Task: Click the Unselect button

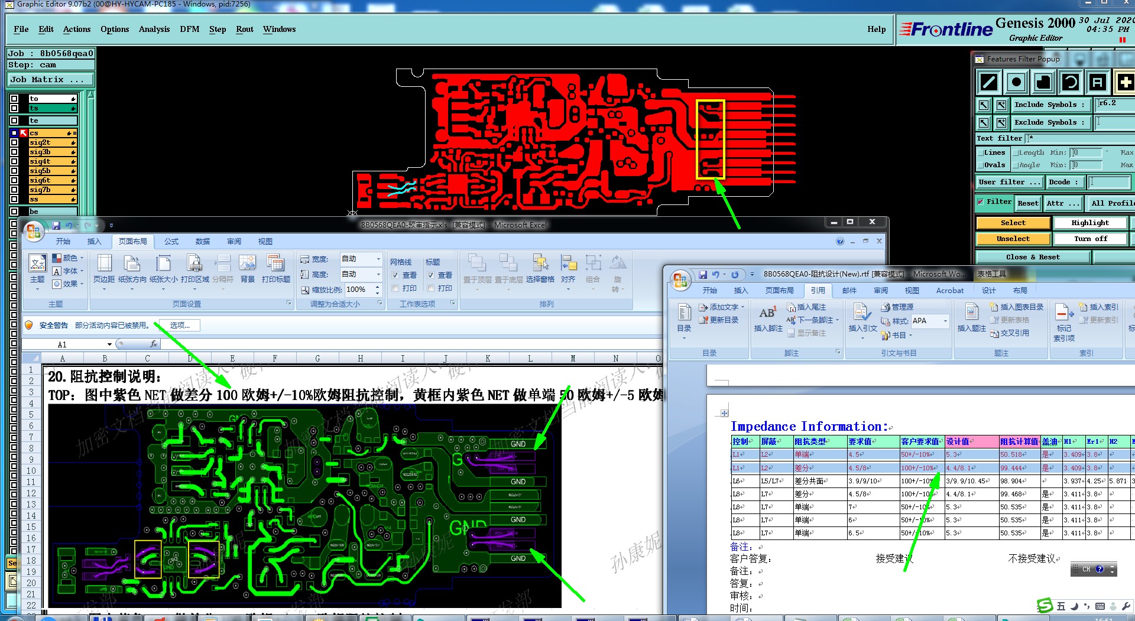Action: coord(1013,239)
